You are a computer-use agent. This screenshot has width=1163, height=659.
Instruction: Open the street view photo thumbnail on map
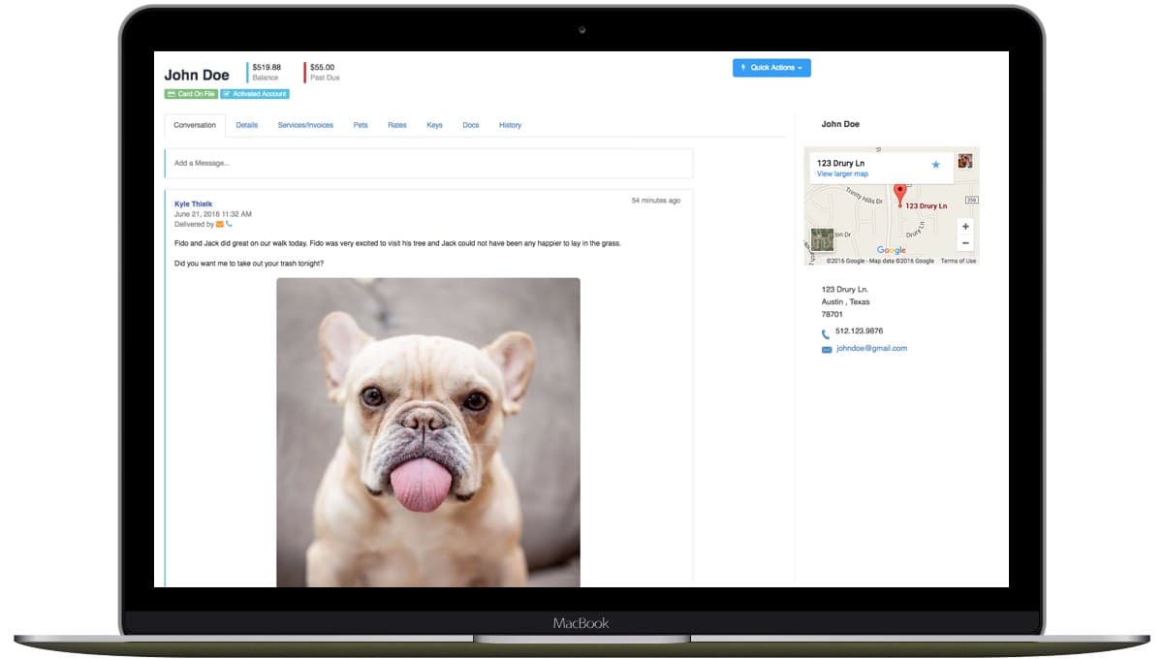[x=965, y=161]
